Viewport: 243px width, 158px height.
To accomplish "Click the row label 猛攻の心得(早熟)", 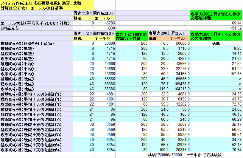I will click(x=37, y=54).
